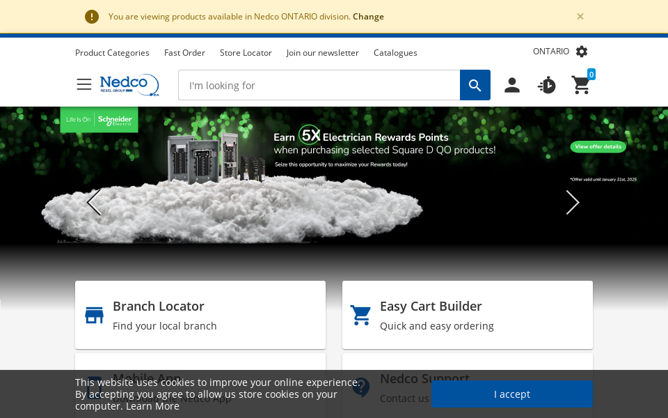The height and width of the screenshot is (418, 668).
Task: Open your account via the person icon
Action: tap(512, 84)
